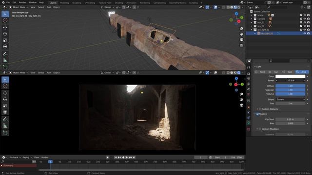The width and height of the screenshot is (312, 175).
Task: Click zoom magnifier icon in top viewport
Action: click(x=241, y=29)
